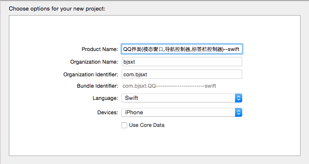Click the 'Bundle Identifier:' label
The image size is (309, 164).
click(x=97, y=86)
